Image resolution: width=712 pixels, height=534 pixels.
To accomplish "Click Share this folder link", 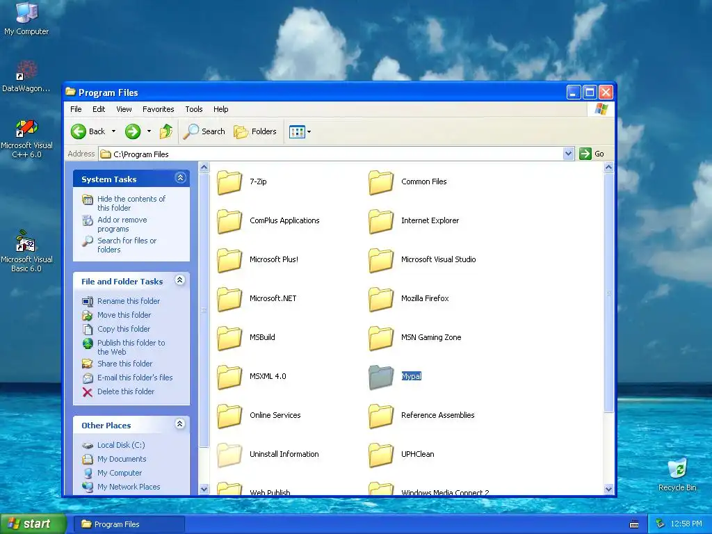I will [125, 364].
